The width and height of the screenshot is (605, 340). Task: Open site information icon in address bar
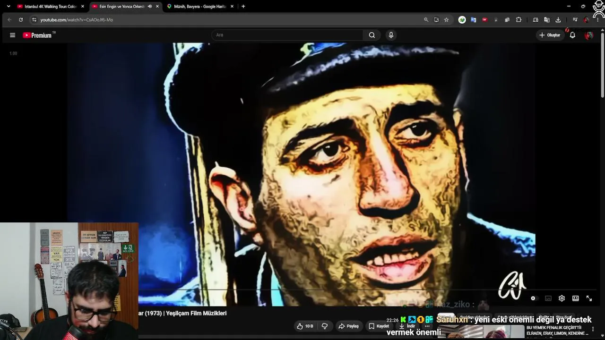click(34, 20)
